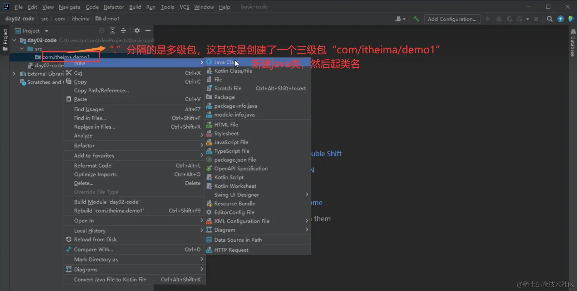Image resolution: width=577 pixels, height=291 pixels.
Task: Click the Run play icon
Action: pyautogui.click(x=488, y=19)
